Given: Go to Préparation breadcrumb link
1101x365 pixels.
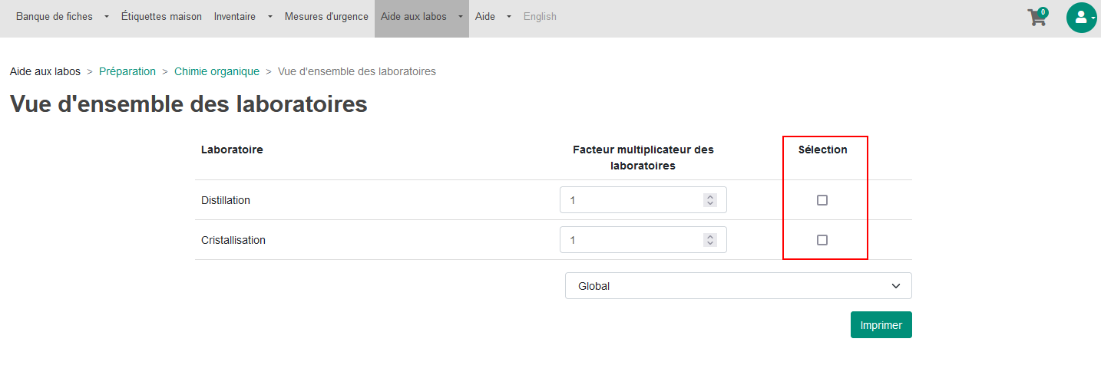Looking at the screenshot, I should (x=127, y=71).
